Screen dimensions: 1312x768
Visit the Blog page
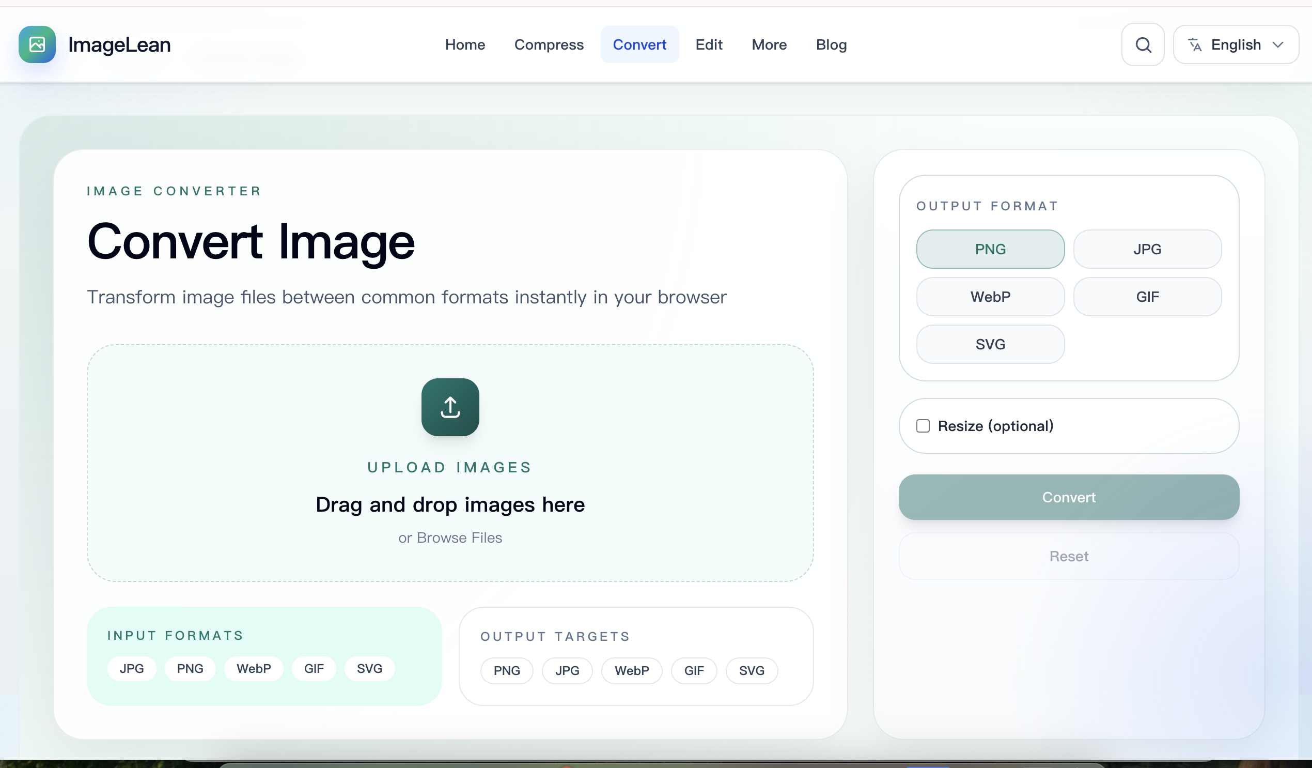(x=831, y=45)
